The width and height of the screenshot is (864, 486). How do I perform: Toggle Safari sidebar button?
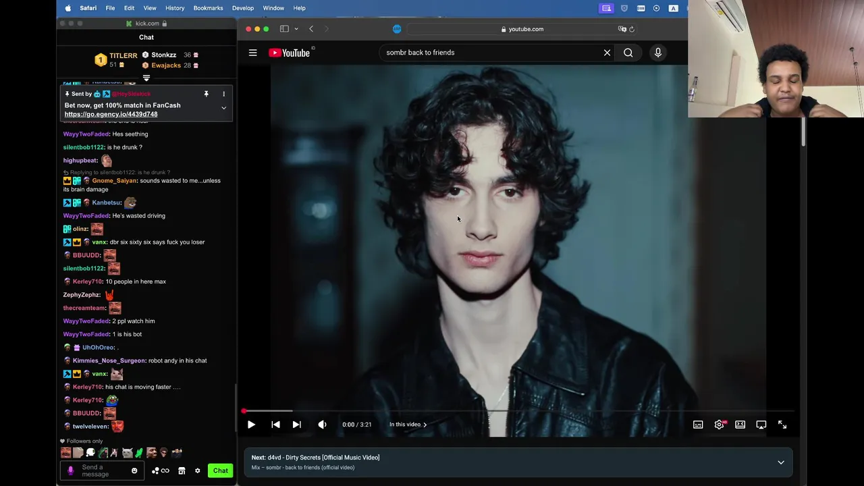pos(284,29)
